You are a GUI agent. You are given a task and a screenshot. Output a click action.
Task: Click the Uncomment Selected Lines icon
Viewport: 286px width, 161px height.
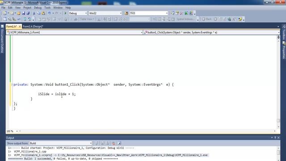pyautogui.click(x=29, y=19)
